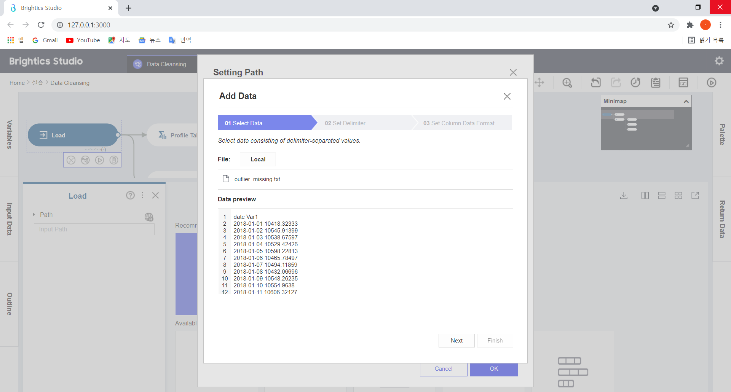This screenshot has width=731, height=392.
Task: Click the zoom in magnifier icon
Action: click(567, 83)
